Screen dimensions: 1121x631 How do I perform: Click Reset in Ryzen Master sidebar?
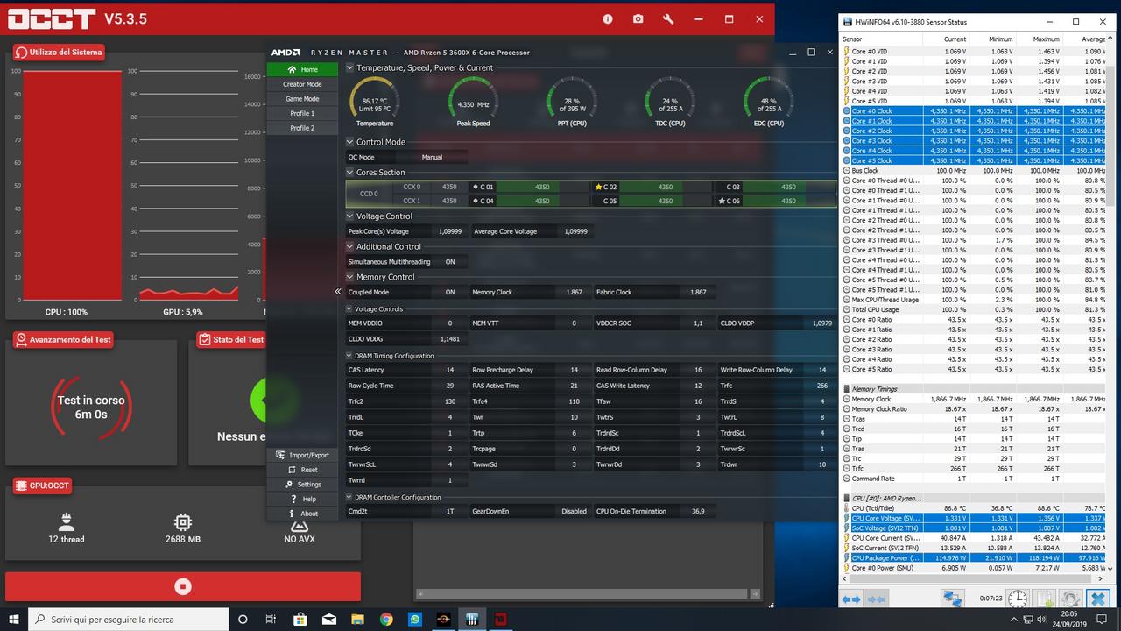302,470
